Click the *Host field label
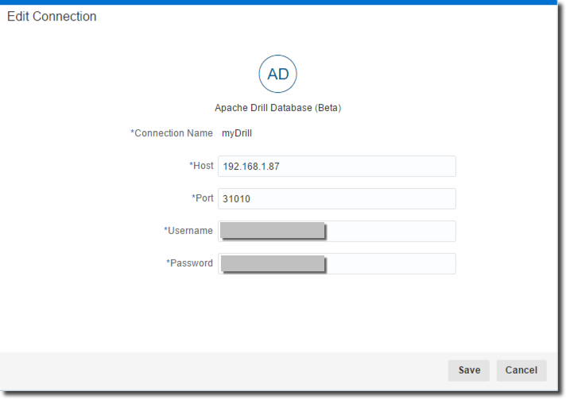This screenshot has height=399, width=566. click(x=201, y=166)
